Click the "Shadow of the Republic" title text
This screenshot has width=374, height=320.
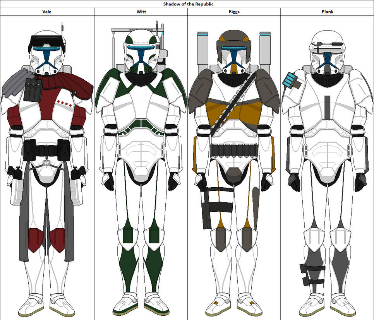coord(188,4)
